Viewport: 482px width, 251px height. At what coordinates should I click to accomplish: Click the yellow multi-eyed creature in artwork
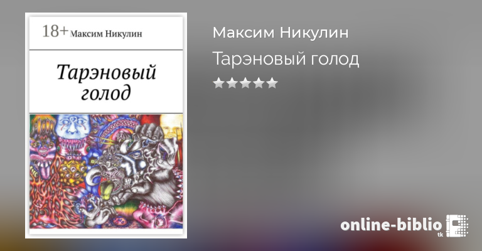point(73,172)
